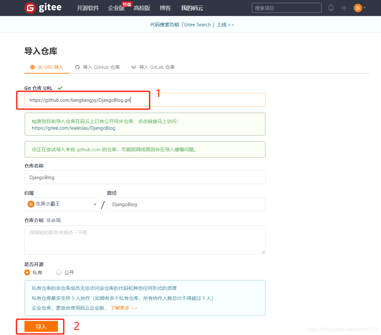Click the owner avatar in 归属 selector

click(x=31, y=204)
